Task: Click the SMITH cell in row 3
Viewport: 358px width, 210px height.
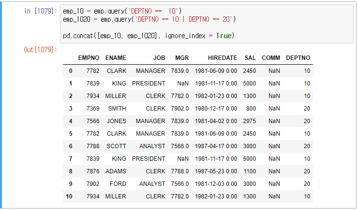Action: tap(117, 109)
